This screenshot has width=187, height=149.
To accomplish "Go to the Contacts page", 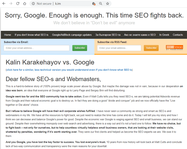I will click(178, 35).
